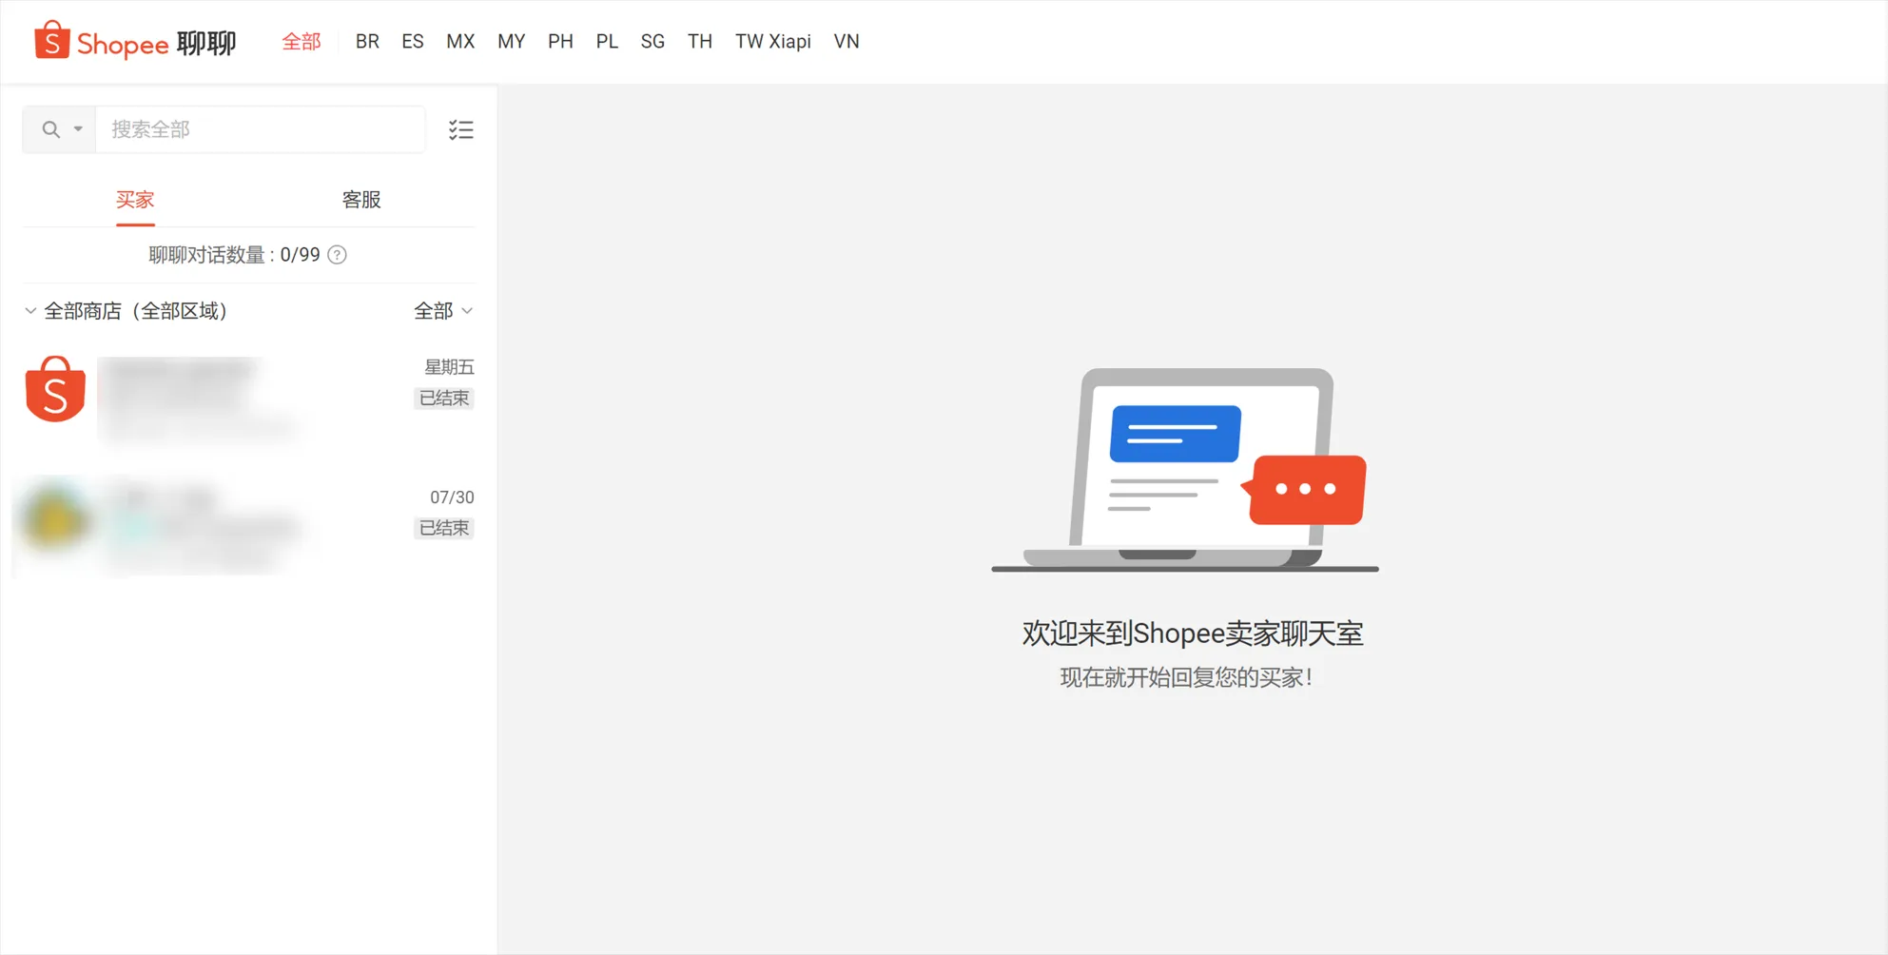Switch to the 买家 tab
Viewport: 1888px width, 955px height.
coord(134,200)
